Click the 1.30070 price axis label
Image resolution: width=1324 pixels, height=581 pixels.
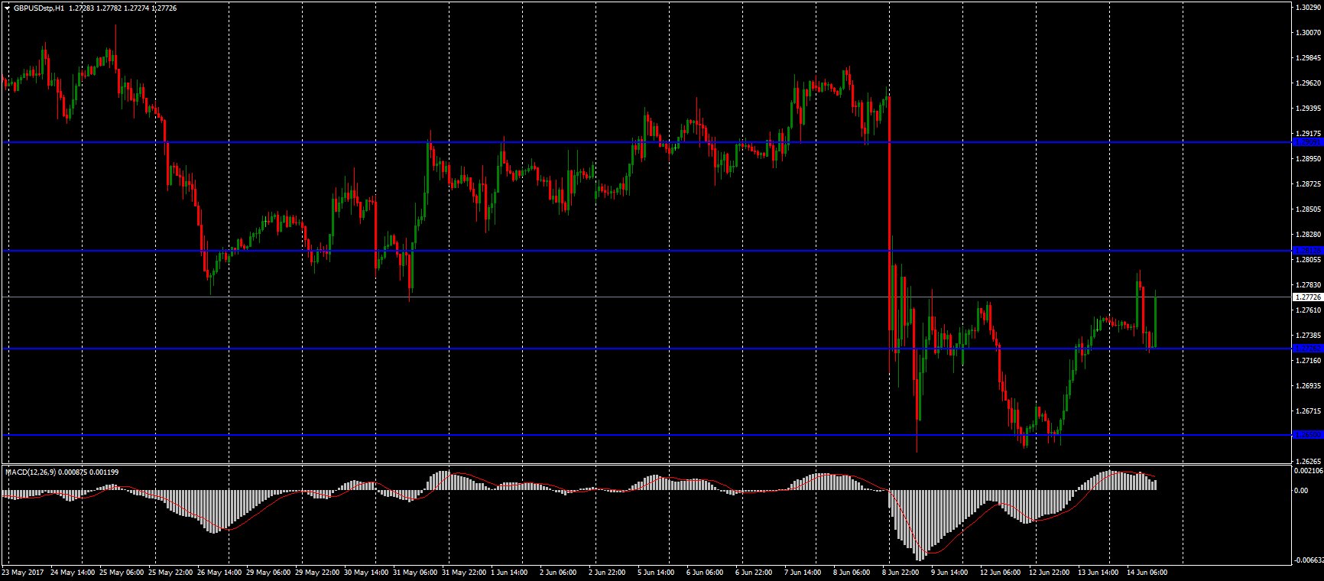click(x=1309, y=33)
